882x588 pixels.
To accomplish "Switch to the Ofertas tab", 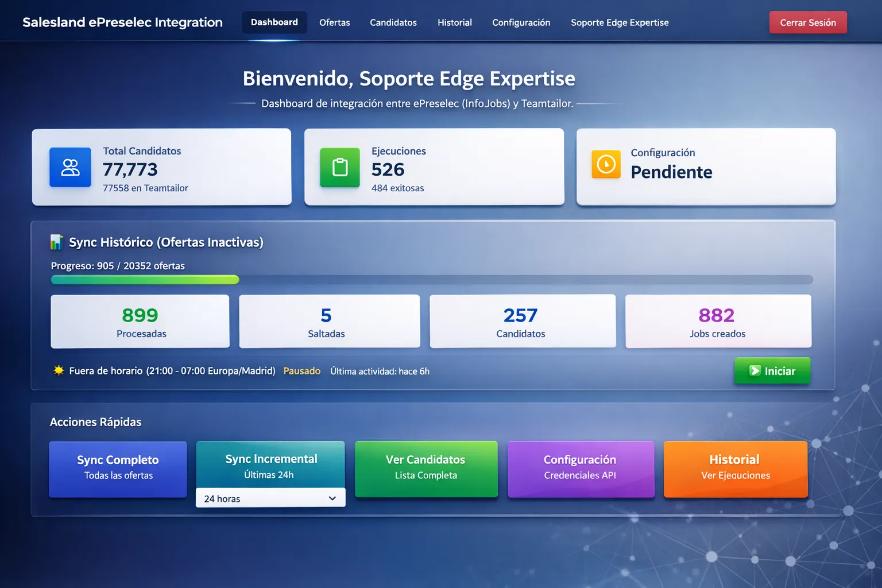I will 335,22.
